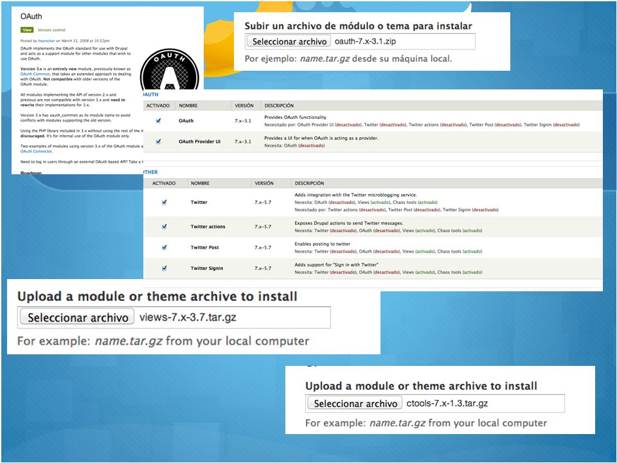Click the views-7.x-3.7.tar.gz file name

pos(188,317)
